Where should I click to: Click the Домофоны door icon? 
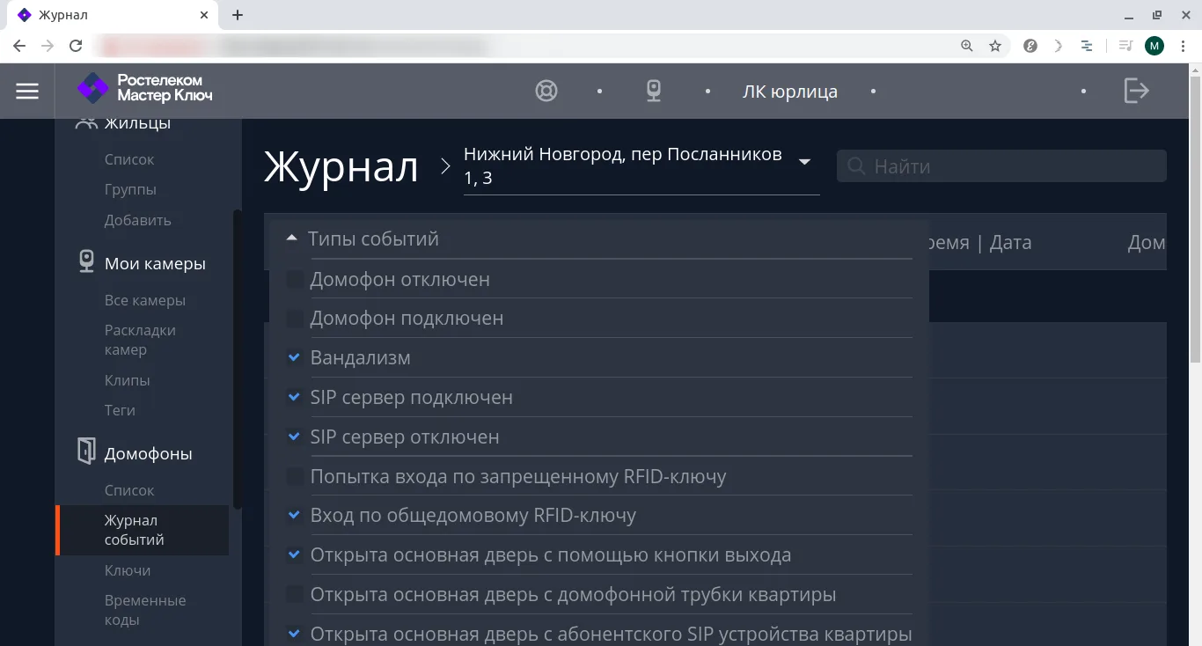click(x=86, y=451)
